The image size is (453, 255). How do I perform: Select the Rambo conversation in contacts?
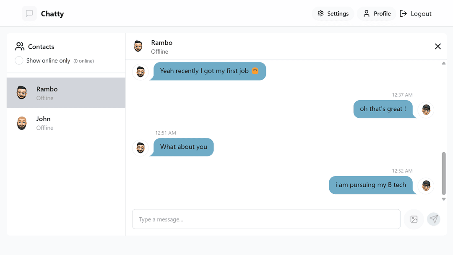point(66,92)
